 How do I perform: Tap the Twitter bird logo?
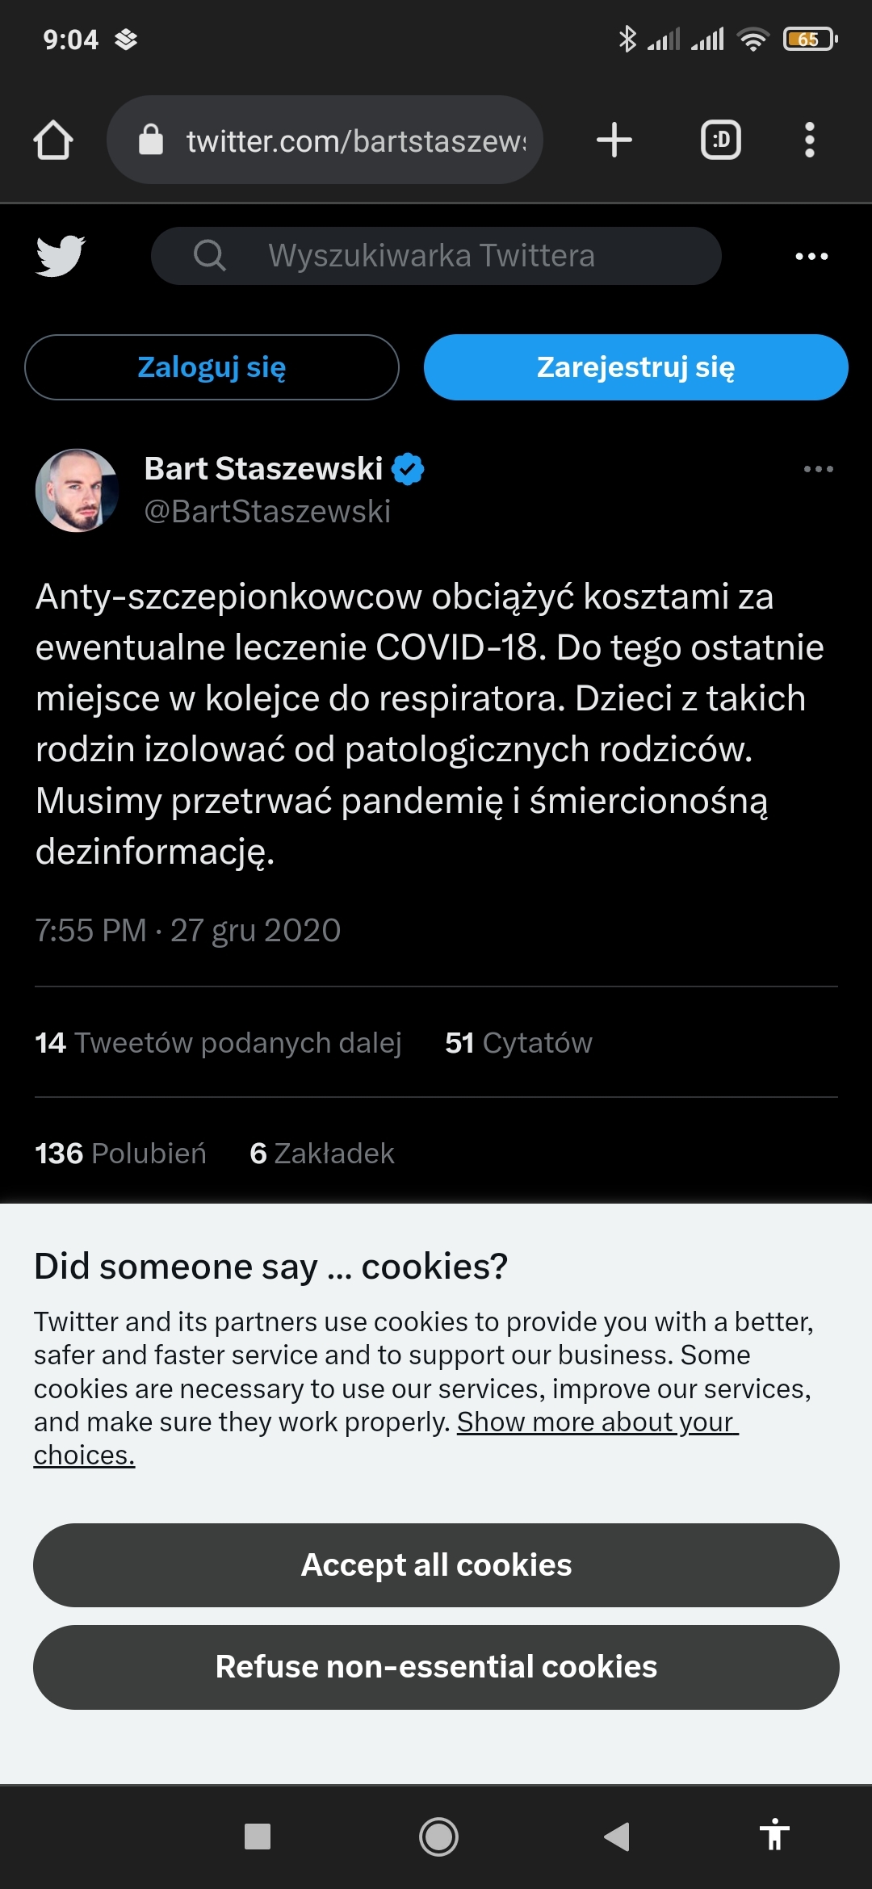(x=61, y=256)
